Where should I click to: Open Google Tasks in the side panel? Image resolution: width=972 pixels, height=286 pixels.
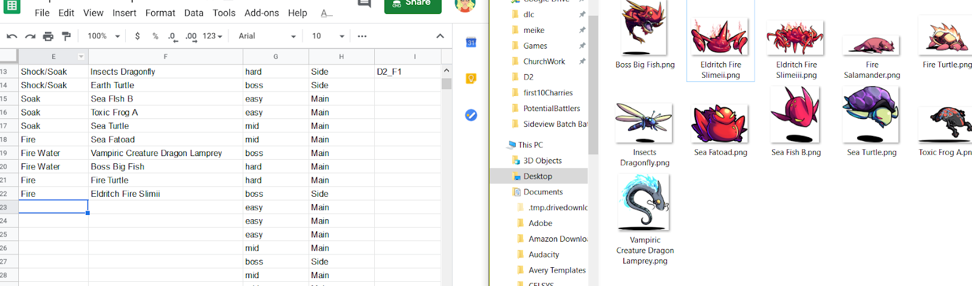click(471, 115)
